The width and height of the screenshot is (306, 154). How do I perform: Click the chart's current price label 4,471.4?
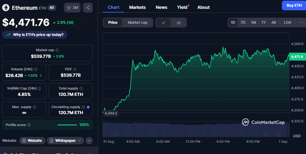(297, 57)
